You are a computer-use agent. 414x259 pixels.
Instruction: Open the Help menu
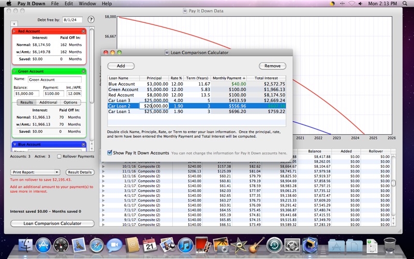click(107, 4)
